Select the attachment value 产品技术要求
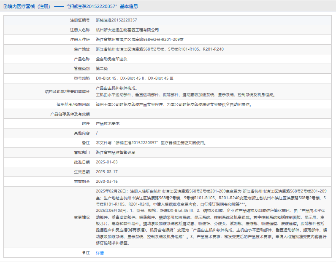The height and width of the screenshot is (262, 336). pos(108,123)
